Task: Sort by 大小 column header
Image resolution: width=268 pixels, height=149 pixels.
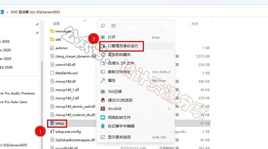Action: pos(195,24)
